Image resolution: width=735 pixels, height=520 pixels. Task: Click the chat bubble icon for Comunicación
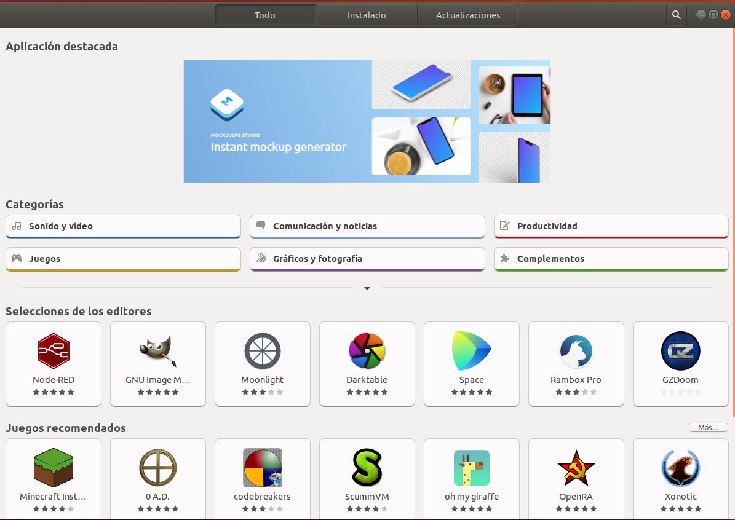tap(261, 226)
